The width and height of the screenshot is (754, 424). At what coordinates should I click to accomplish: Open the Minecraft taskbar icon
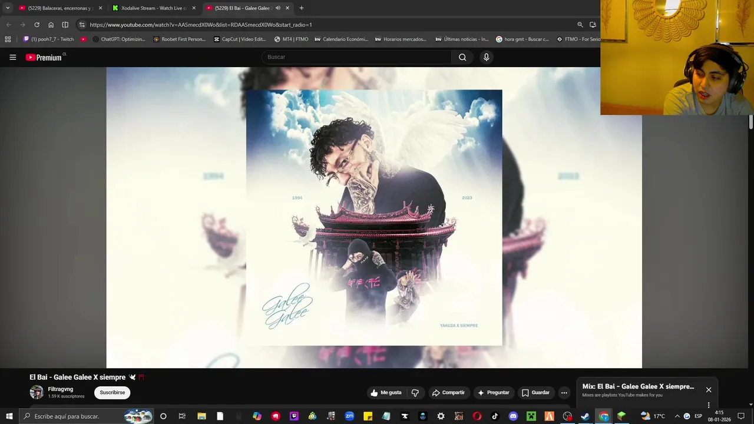[531, 416]
